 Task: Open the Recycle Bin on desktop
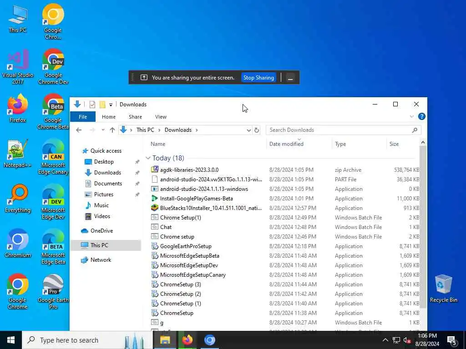tap(443, 289)
